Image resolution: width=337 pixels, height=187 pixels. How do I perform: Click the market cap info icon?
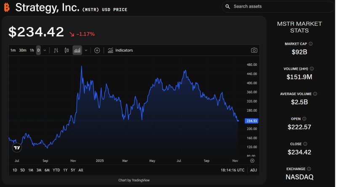pos(311,43)
